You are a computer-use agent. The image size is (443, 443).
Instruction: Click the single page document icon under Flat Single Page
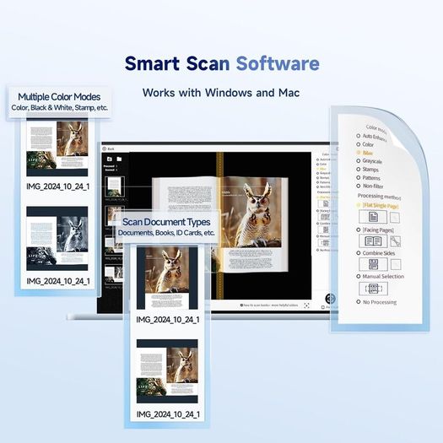[373, 217]
